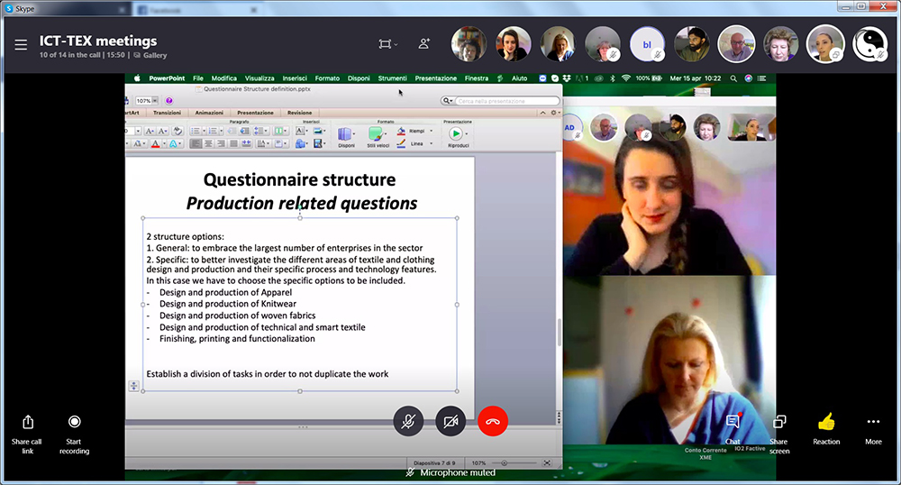Open the line spacing options
The width and height of the screenshot is (901, 485).
tap(261, 131)
